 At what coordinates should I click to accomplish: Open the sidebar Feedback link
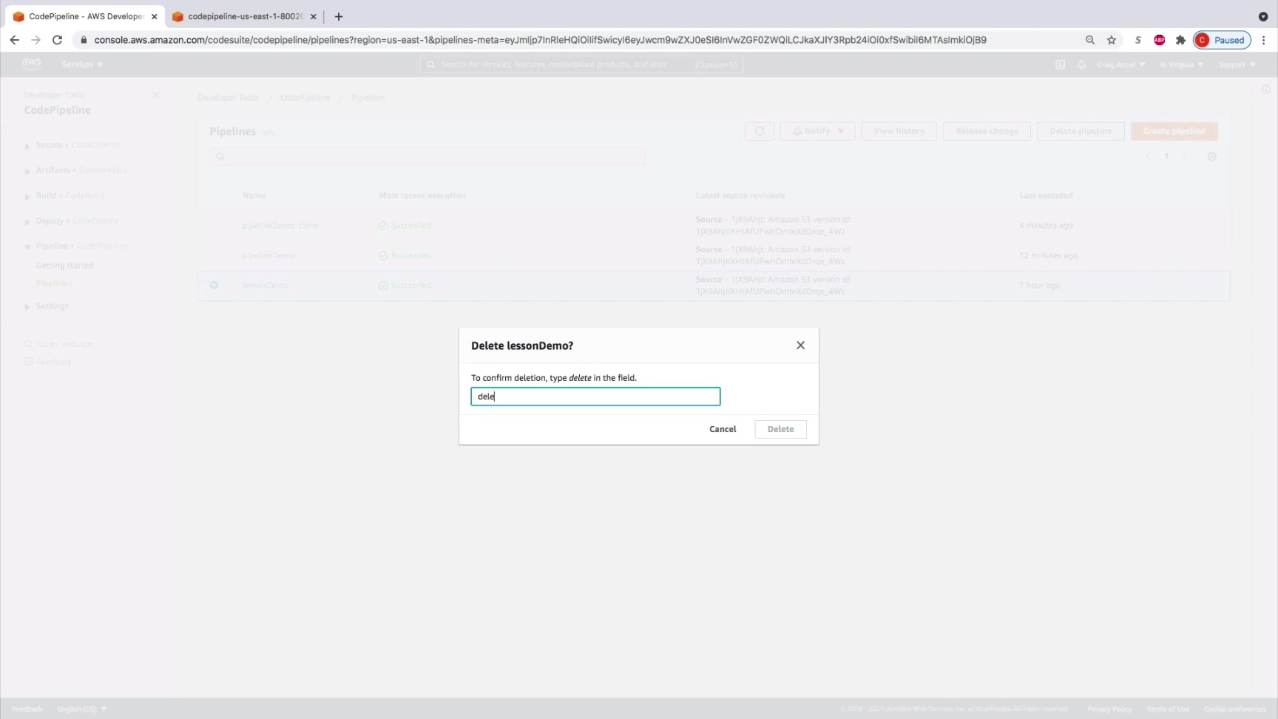click(x=54, y=362)
